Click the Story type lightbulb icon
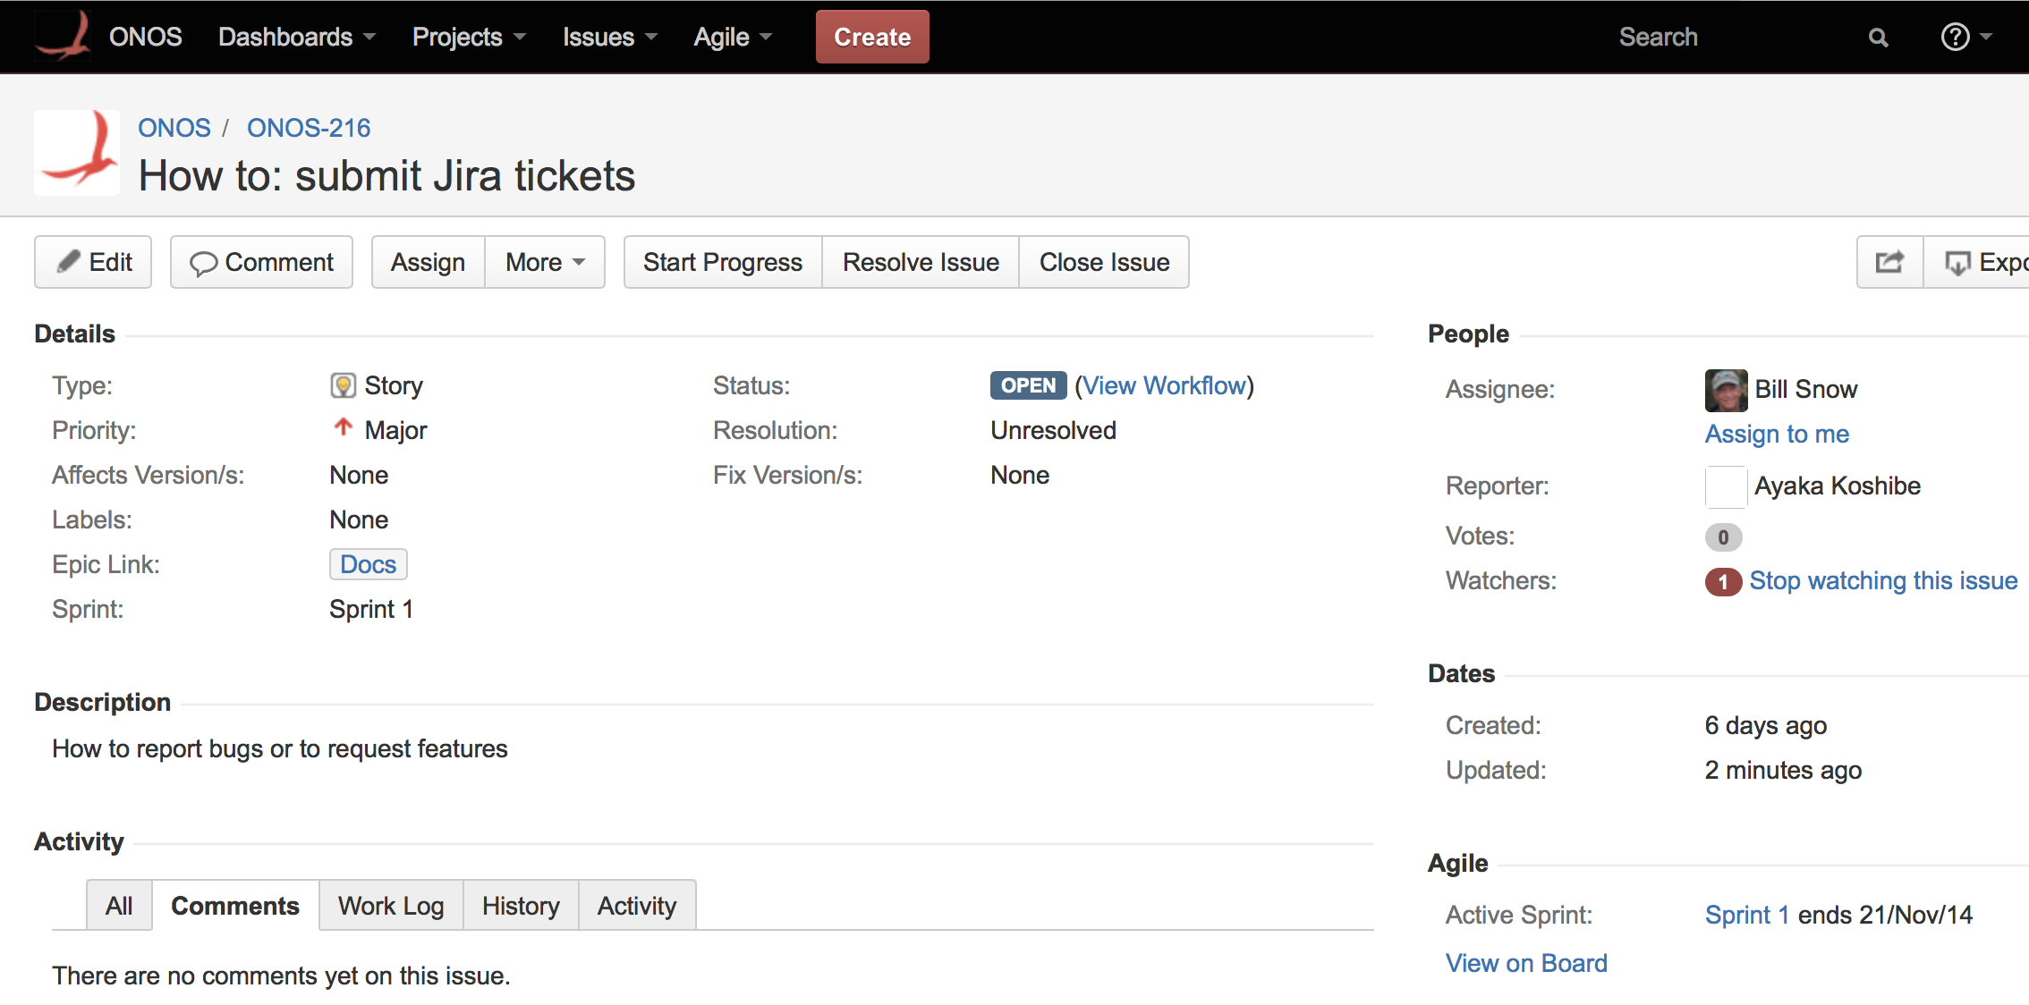The image size is (2029, 1005). (x=343, y=385)
